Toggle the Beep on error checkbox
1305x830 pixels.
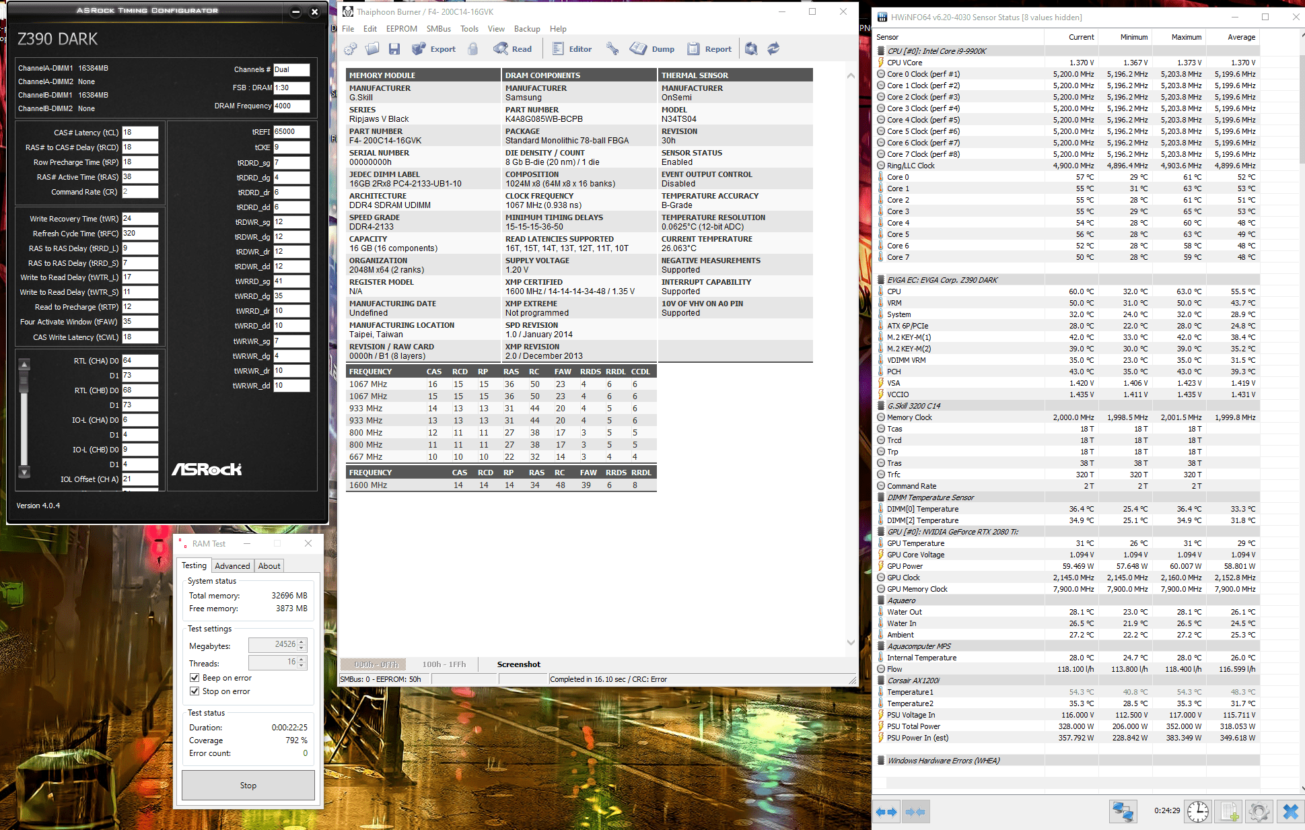pos(195,678)
